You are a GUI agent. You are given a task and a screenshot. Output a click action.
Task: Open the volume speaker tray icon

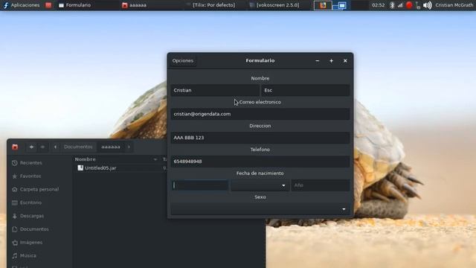[x=427, y=5]
